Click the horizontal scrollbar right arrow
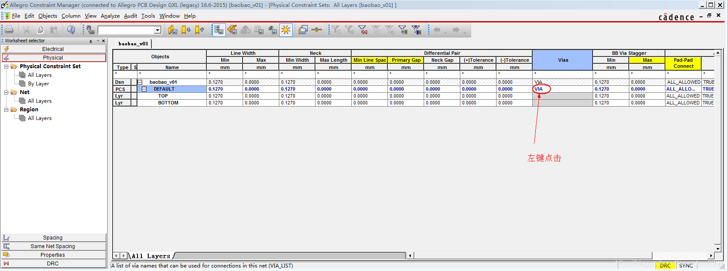This screenshot has height=271, width=728. [711, 255]
